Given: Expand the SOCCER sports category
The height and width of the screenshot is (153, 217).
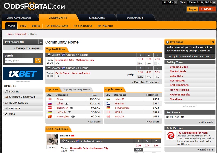Looking at the screenshot, I should tap(23, 92).
